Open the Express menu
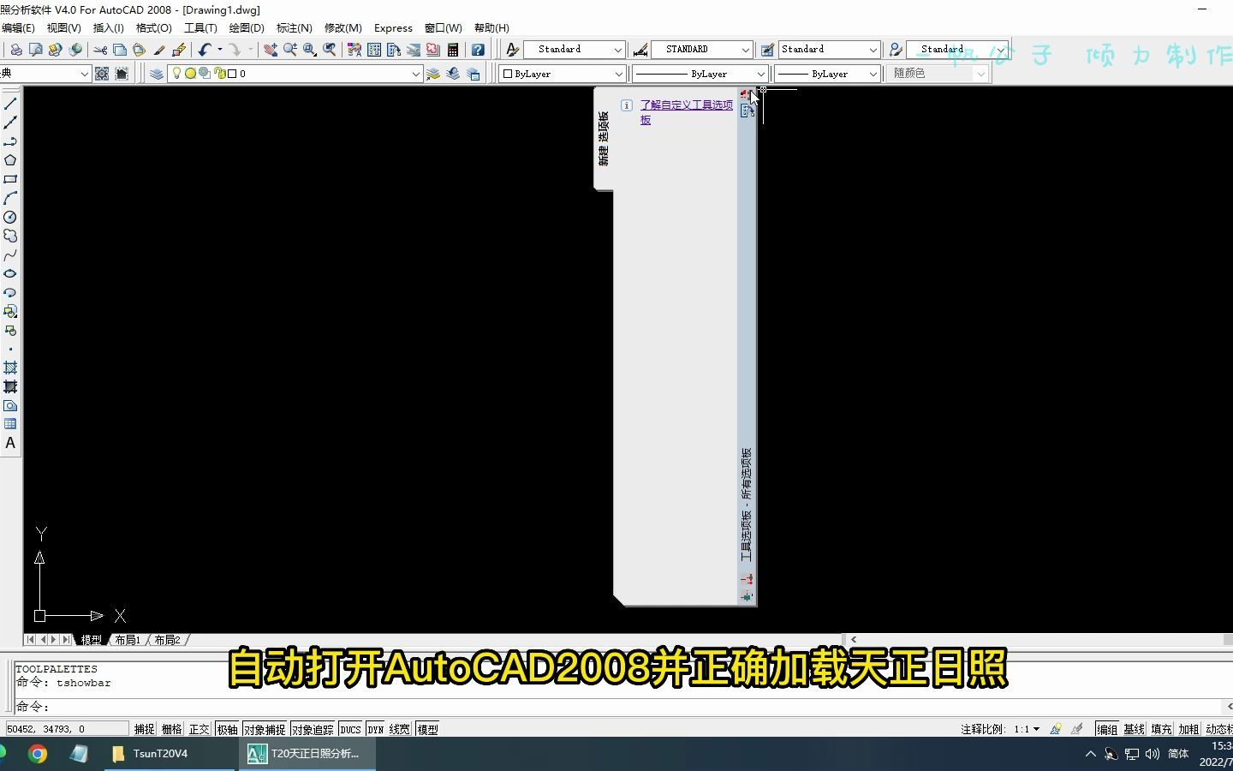The height and width of the screenshot is (771, 1233). 393,28
